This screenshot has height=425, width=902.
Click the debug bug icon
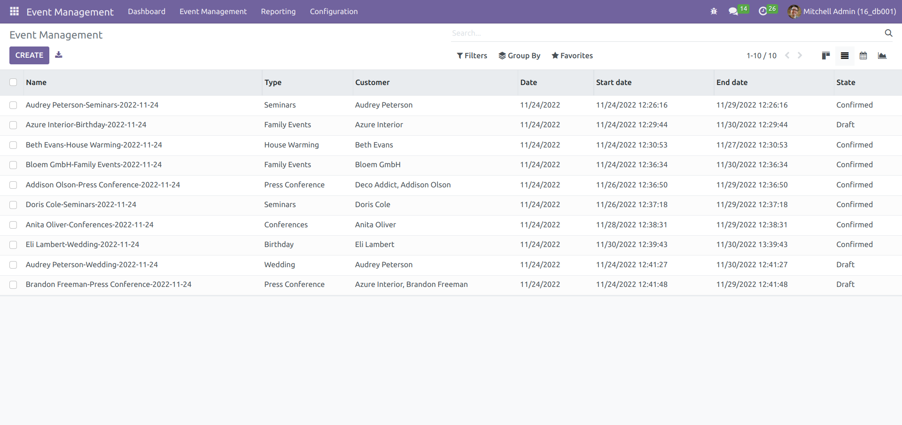click(714, 11)
